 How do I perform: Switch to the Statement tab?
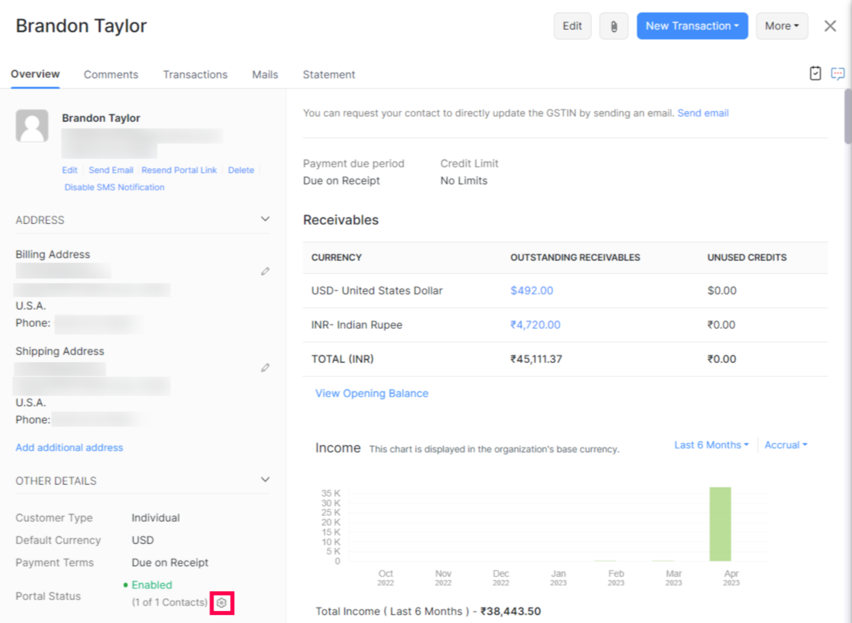(x=328, y=74)
